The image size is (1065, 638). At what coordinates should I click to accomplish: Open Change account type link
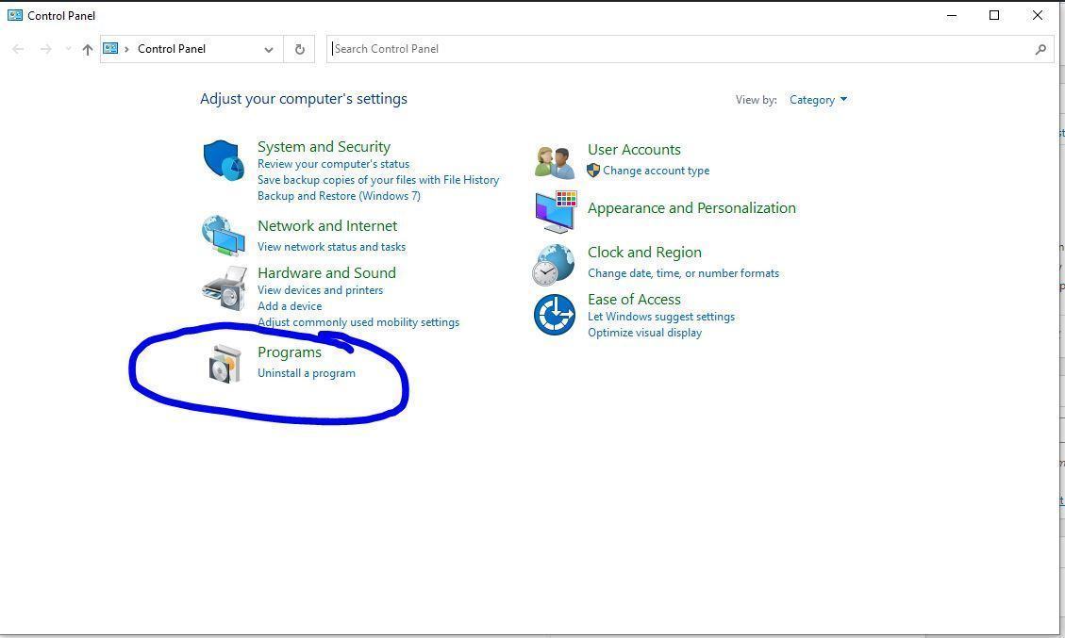tap(656, 171)
